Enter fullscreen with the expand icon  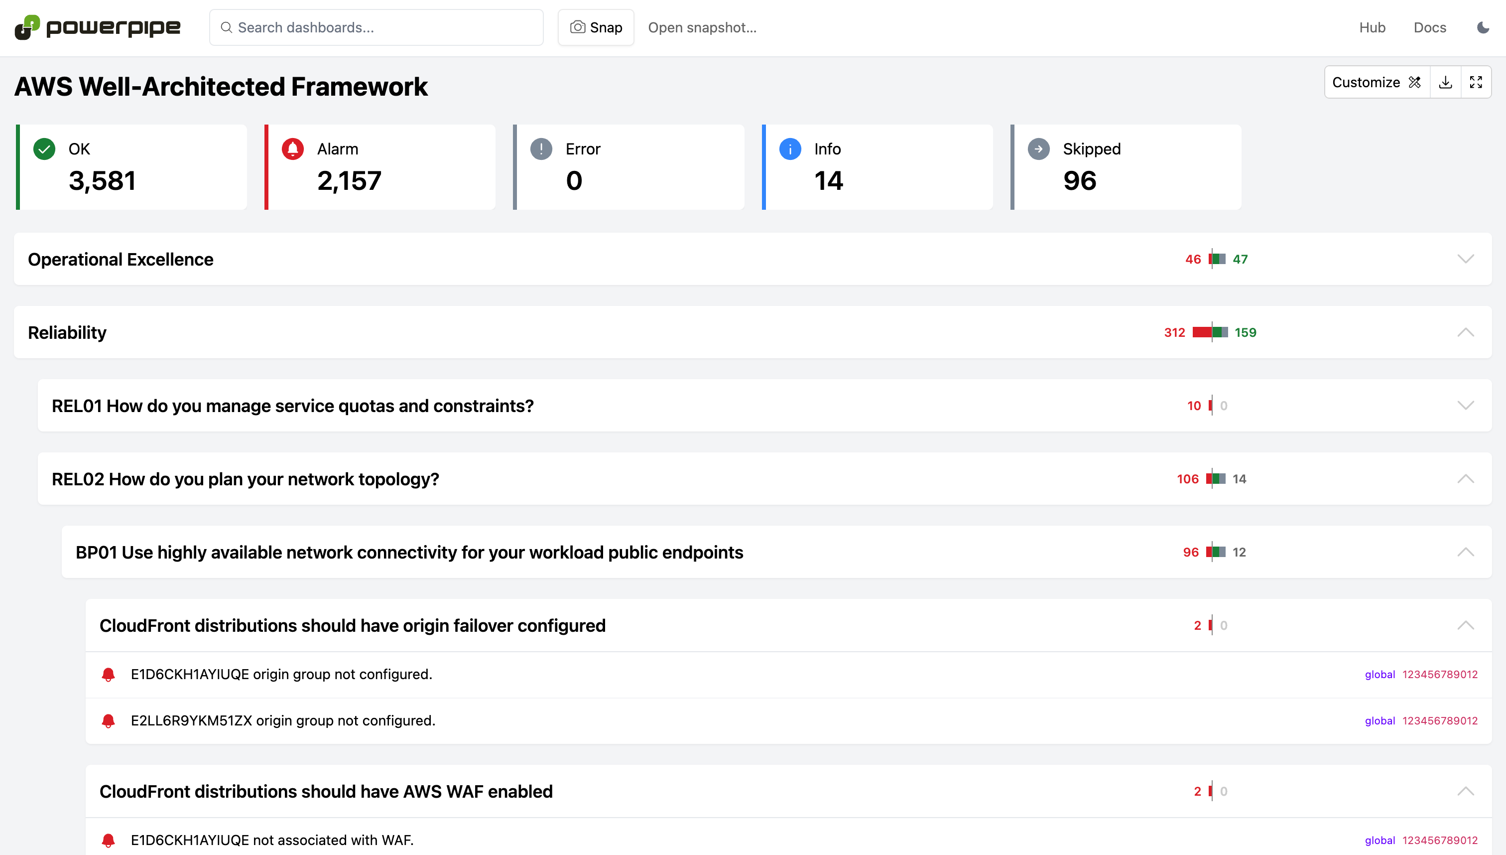pyautogui.click(x=1476, y=82)
